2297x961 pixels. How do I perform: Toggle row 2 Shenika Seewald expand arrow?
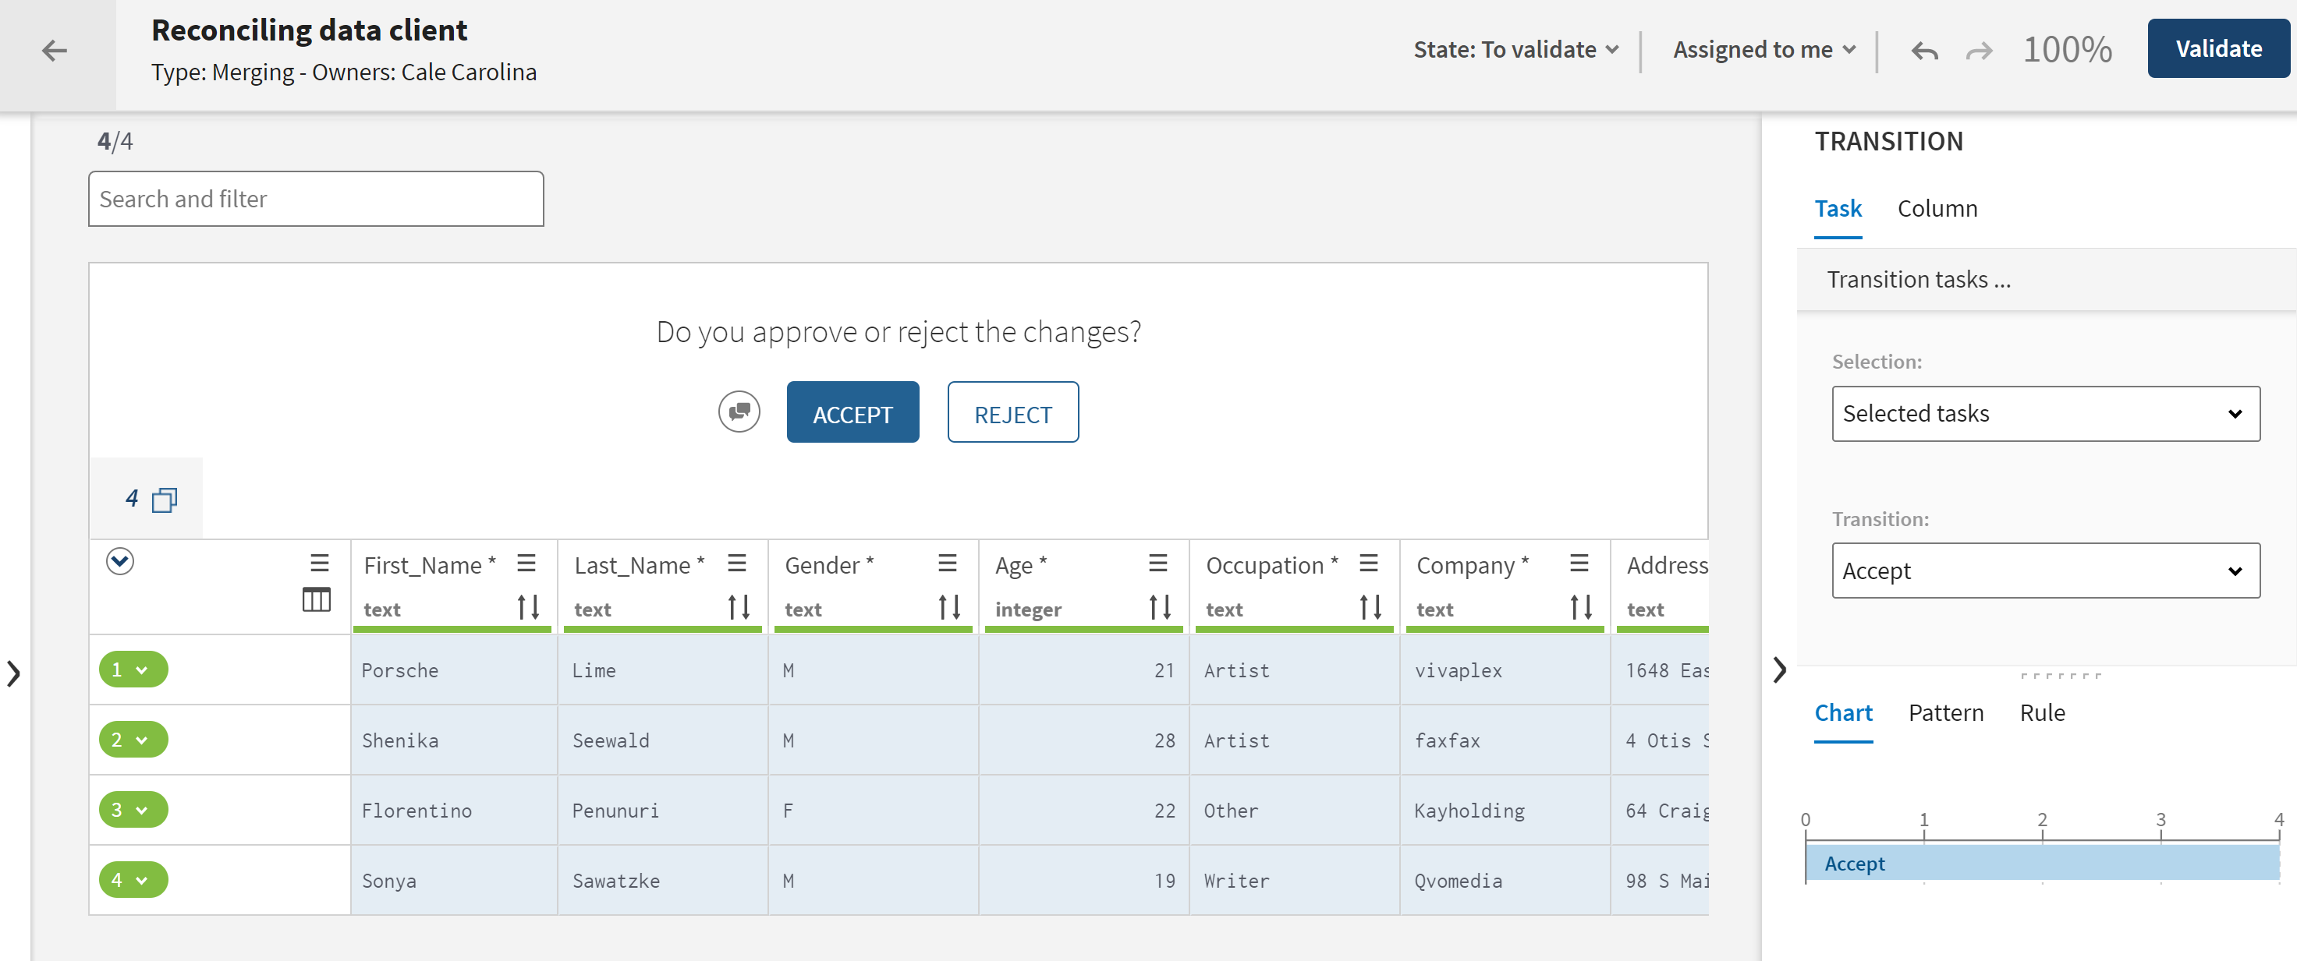point(140,740)
